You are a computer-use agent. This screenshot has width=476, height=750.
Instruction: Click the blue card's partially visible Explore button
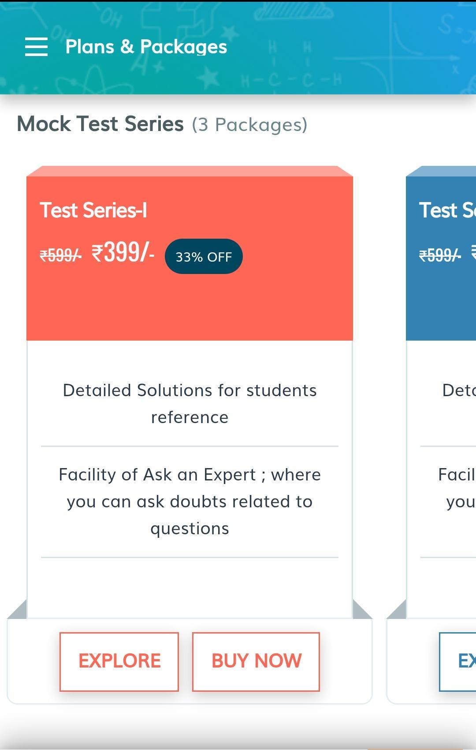pos(457,661)
